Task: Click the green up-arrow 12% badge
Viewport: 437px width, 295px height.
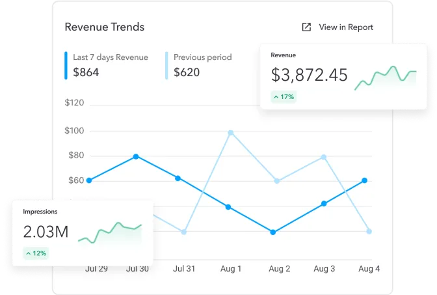Action: tap(36, 253)
